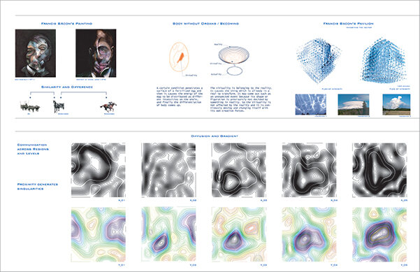The height and width of the screenshot is (272, 420).
Task: Click the Body without Organs / Becoming heading
Action: coord(205,24)
